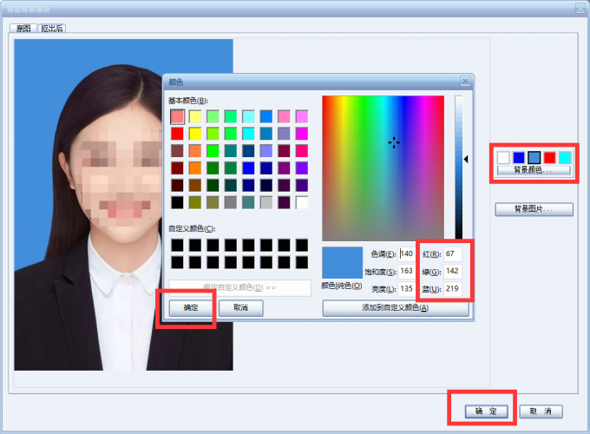
Task: Click the luminance slider arrow handle
Action: click(466, 159)
